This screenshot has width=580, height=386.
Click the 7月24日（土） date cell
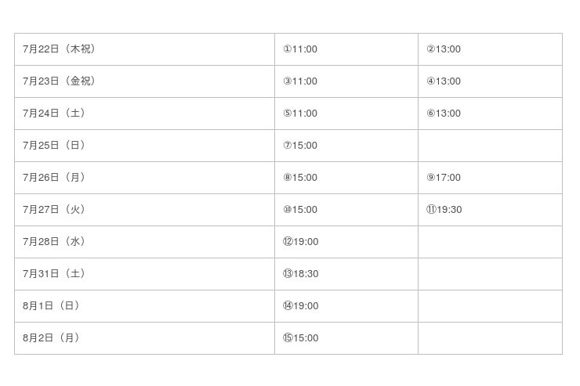[54, 114]
